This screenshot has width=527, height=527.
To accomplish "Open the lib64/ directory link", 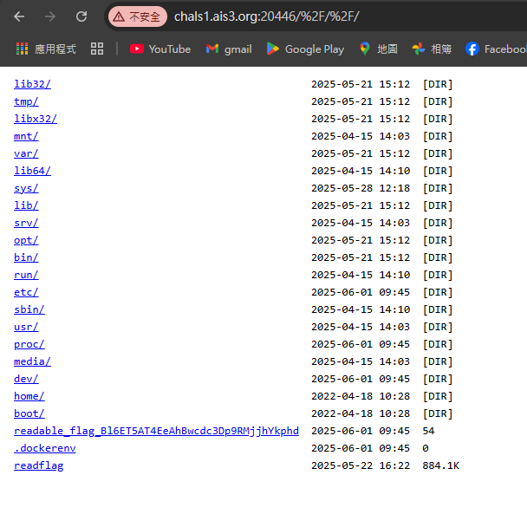I will click(x=32, y=171).
